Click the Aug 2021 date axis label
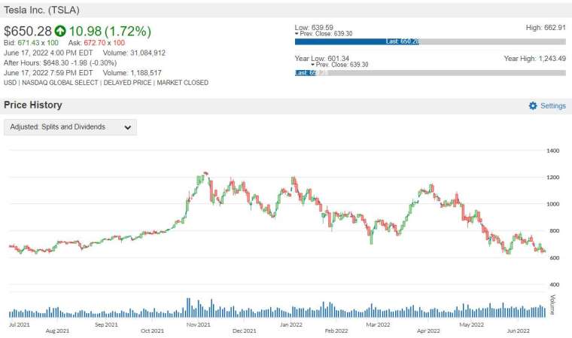The image size is (572, 338). (57, 330)
